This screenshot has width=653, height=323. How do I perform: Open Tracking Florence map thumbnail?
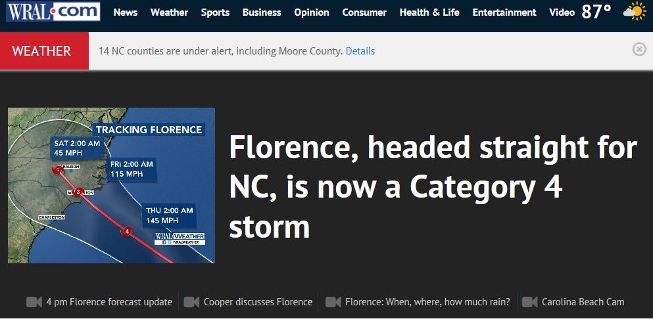pos(111,185)
